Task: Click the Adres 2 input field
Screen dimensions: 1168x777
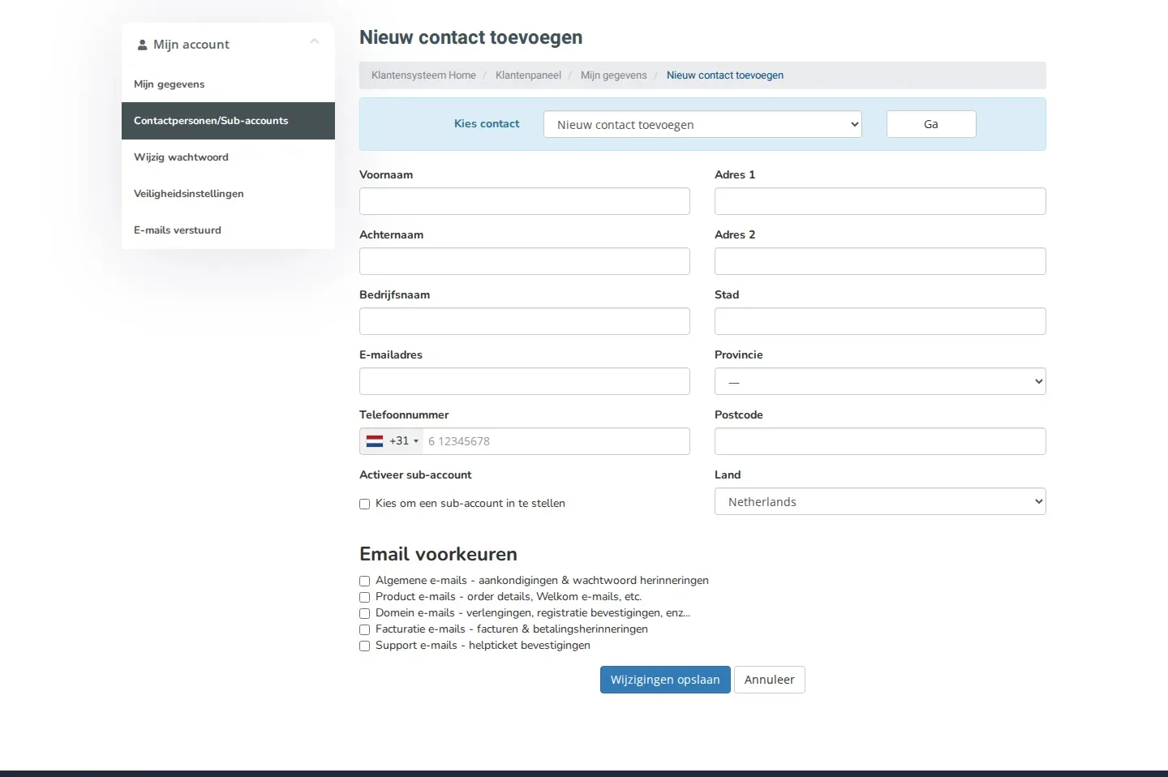Action: [x=880, y=261]
